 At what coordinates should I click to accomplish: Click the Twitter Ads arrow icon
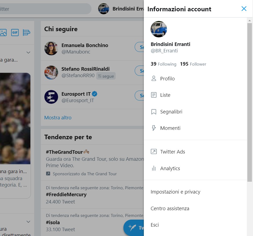154,152
